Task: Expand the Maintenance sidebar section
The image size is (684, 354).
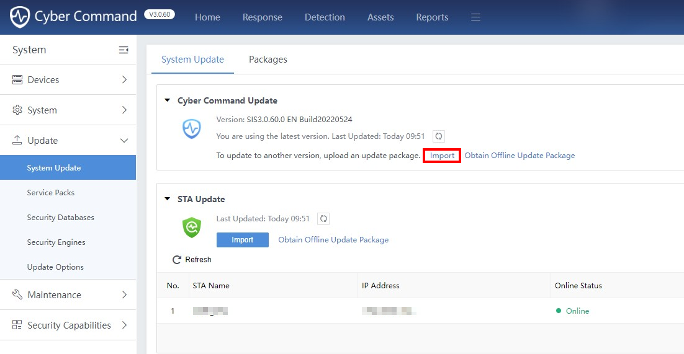Action: click(124, 294)
